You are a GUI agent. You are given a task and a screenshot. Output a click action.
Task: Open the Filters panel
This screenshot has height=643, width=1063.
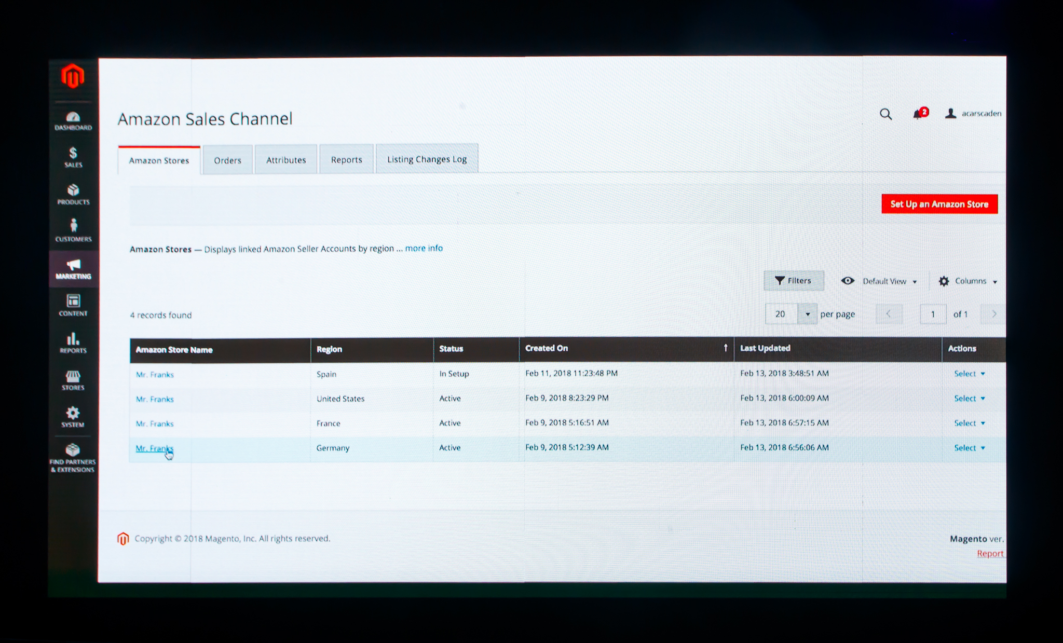click(794, 281)
